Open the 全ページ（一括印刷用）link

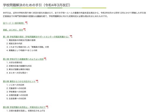click(x=14, y=23)
